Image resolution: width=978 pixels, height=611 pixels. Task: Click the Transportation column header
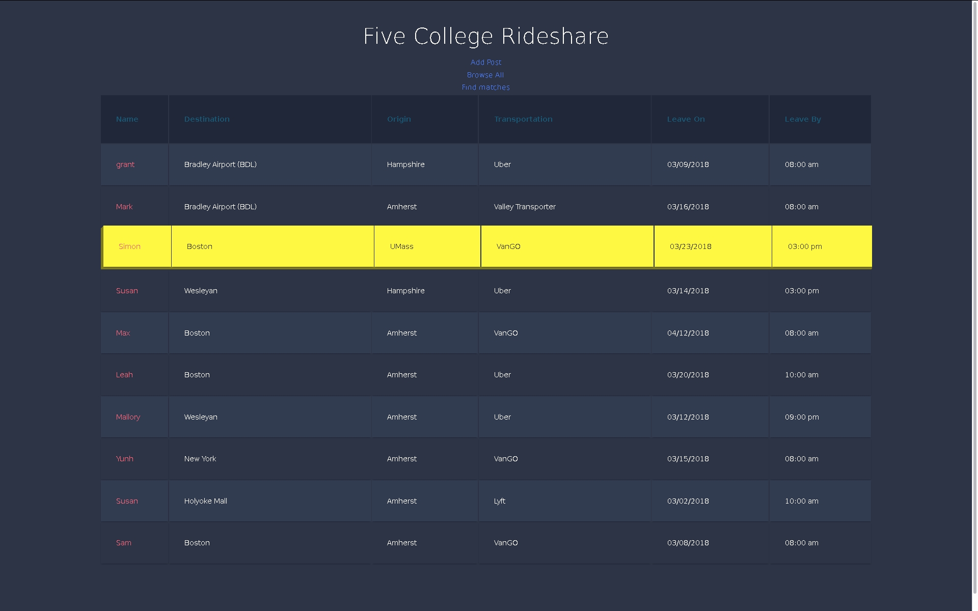pyautogui.click(x=523, y=119)
